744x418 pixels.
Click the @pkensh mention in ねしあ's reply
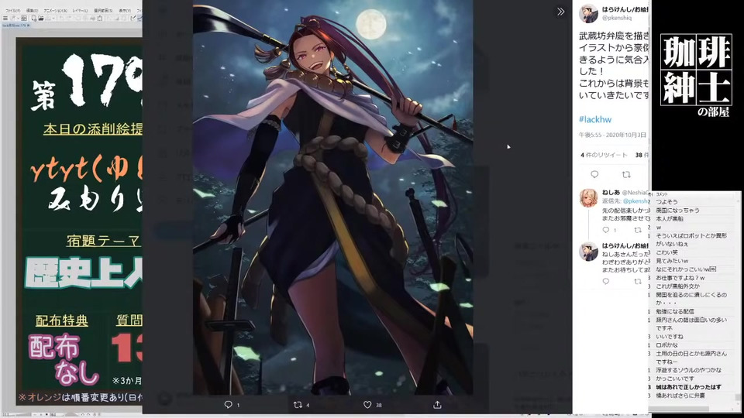(636, 201)
